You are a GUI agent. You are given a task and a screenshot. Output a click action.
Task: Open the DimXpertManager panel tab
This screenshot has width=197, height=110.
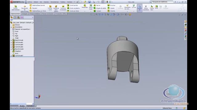coord(22,18)
